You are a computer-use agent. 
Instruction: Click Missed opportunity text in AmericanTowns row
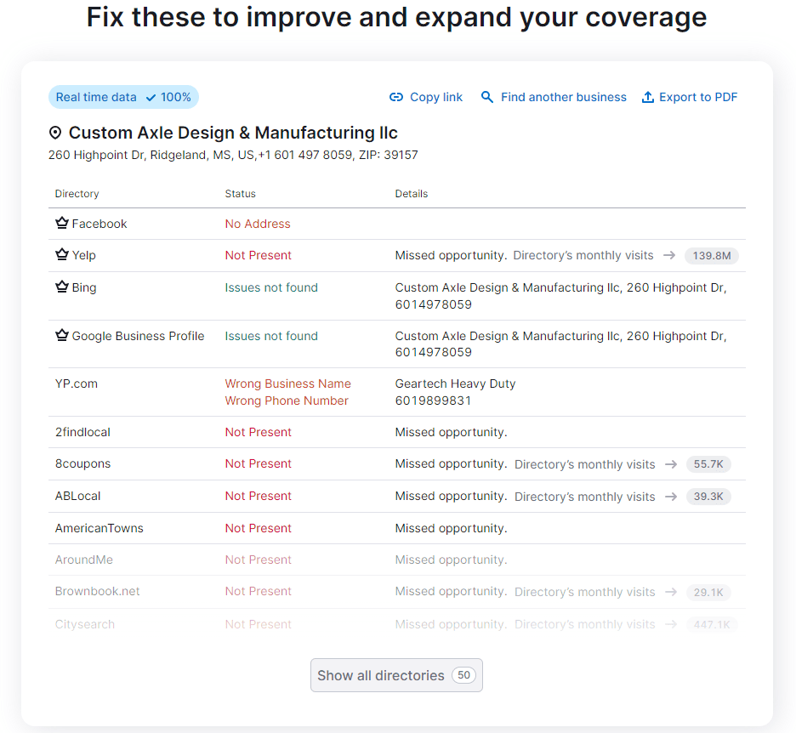451,528
